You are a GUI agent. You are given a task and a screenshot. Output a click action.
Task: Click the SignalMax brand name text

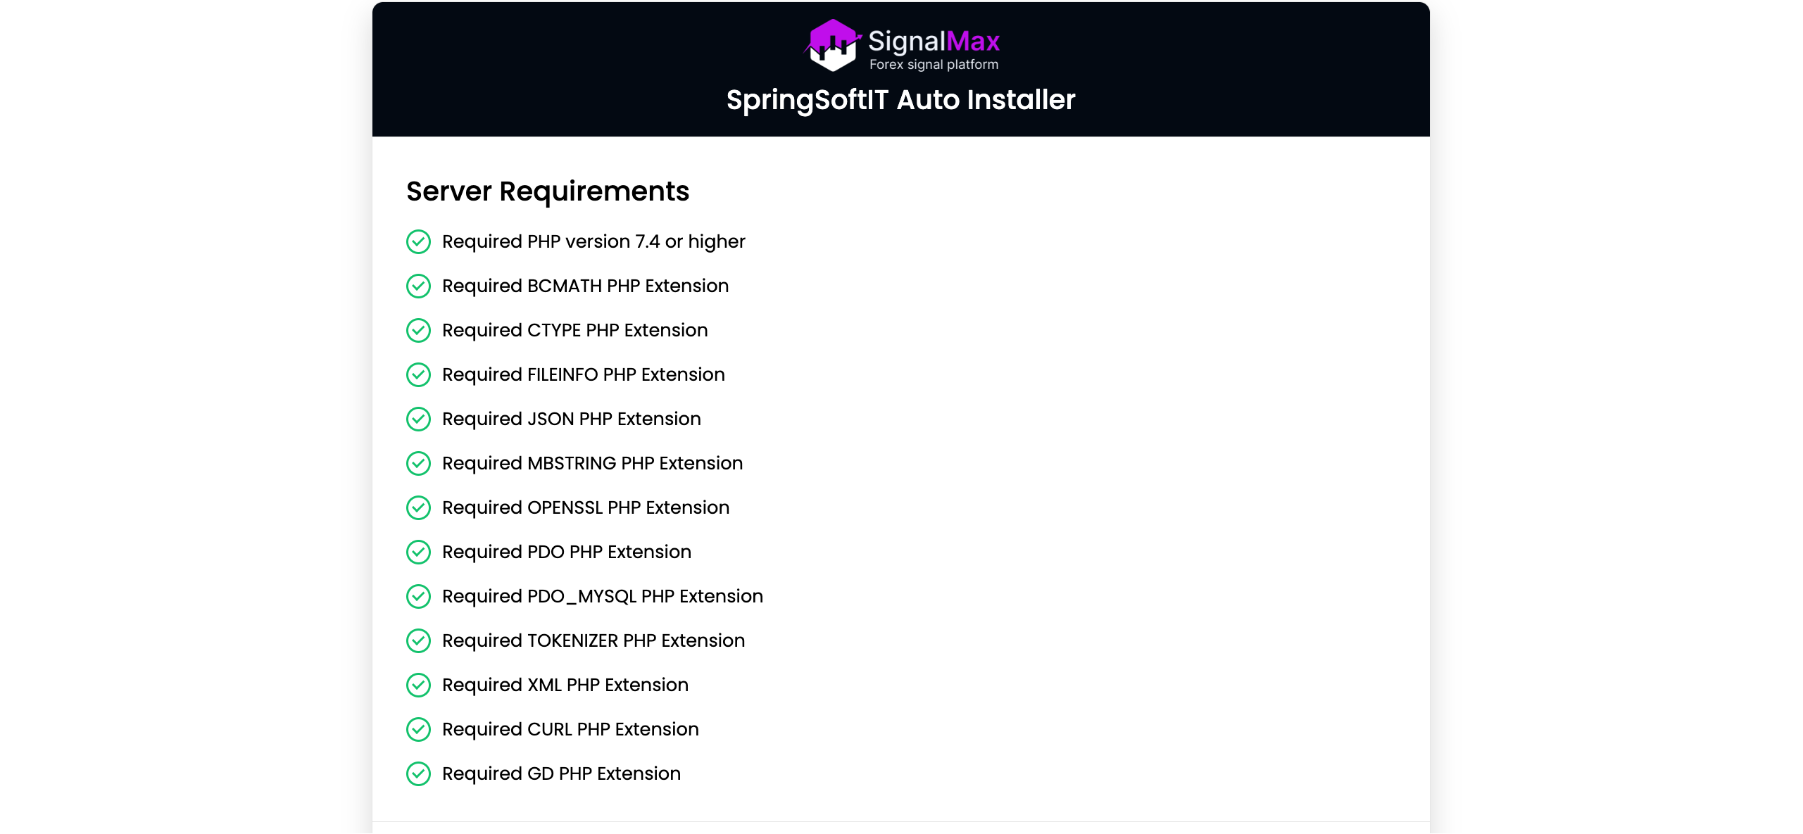tap(934, 41)
